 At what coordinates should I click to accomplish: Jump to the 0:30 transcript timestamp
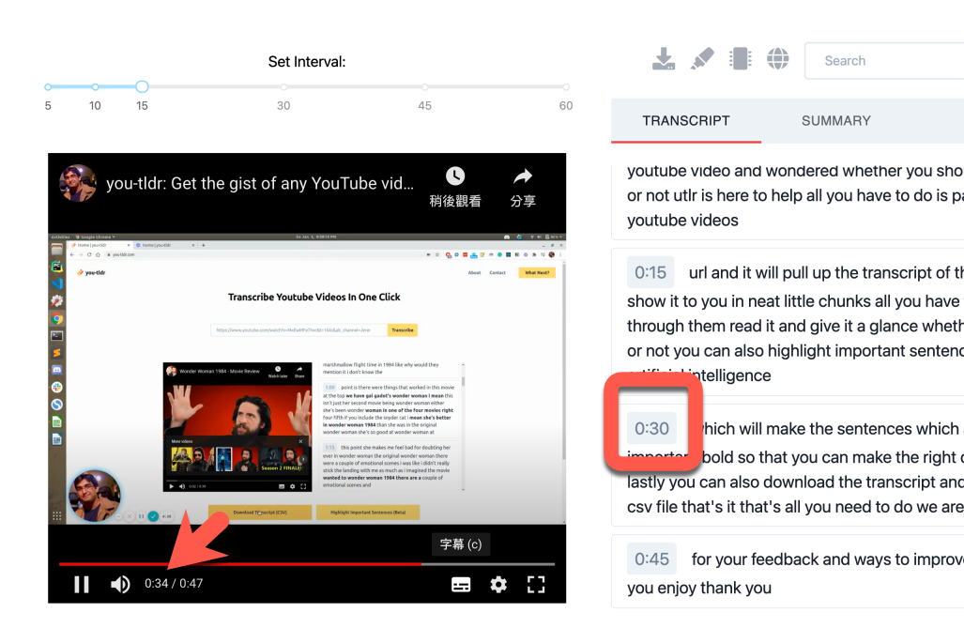click(x=651, y=427)
